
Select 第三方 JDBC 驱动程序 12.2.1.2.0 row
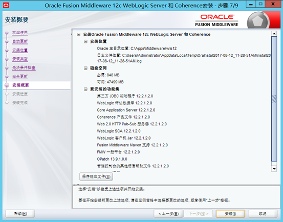click(125, 96)
